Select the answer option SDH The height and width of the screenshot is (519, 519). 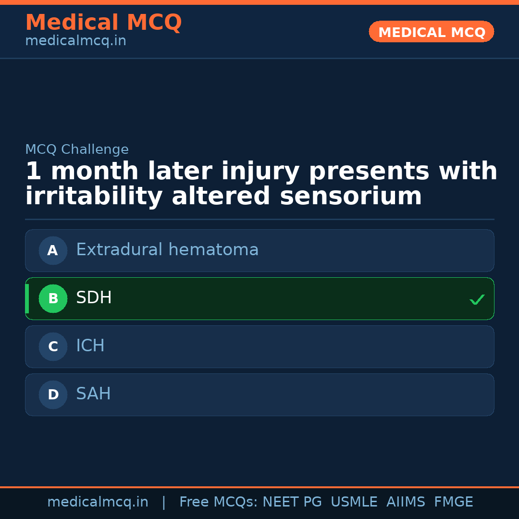pos(259,298)
